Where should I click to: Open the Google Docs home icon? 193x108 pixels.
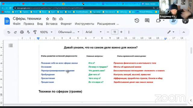click(x=7, y=21)
